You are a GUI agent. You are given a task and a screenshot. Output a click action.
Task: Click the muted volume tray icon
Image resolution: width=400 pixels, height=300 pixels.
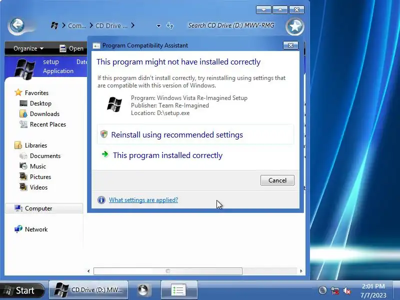click(347, 290)
